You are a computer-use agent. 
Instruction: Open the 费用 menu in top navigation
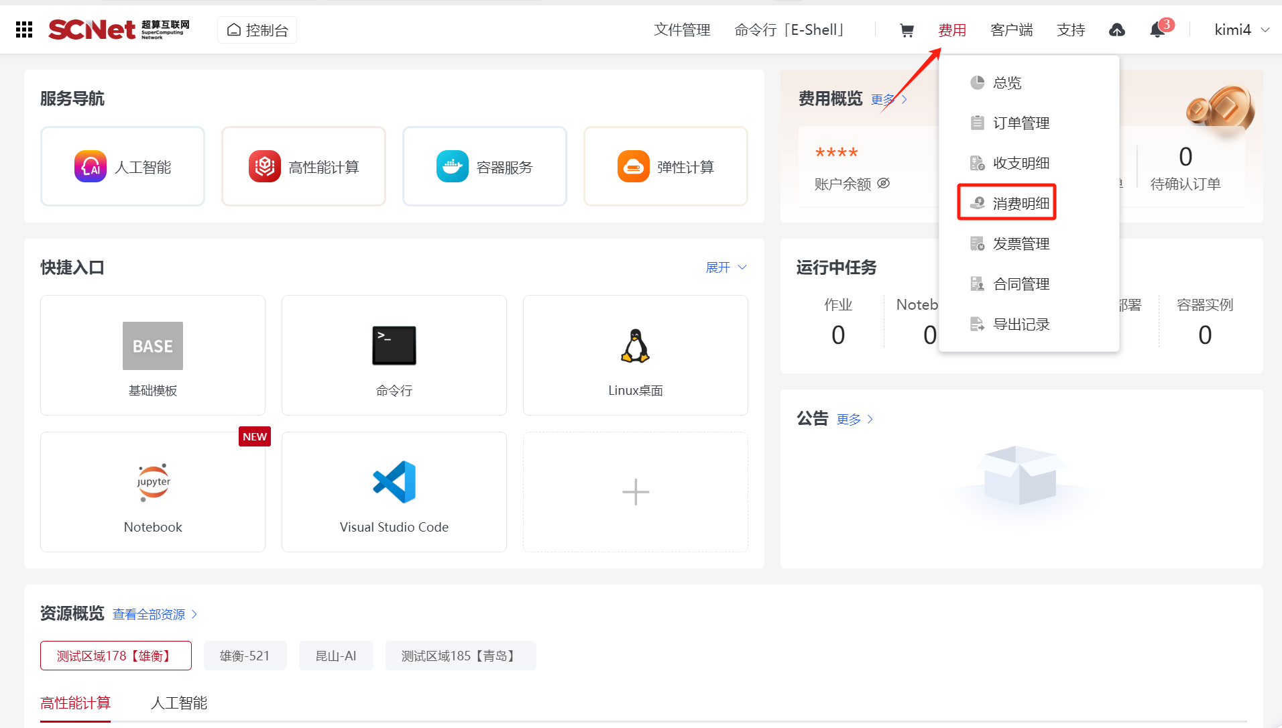coord(951,30)
